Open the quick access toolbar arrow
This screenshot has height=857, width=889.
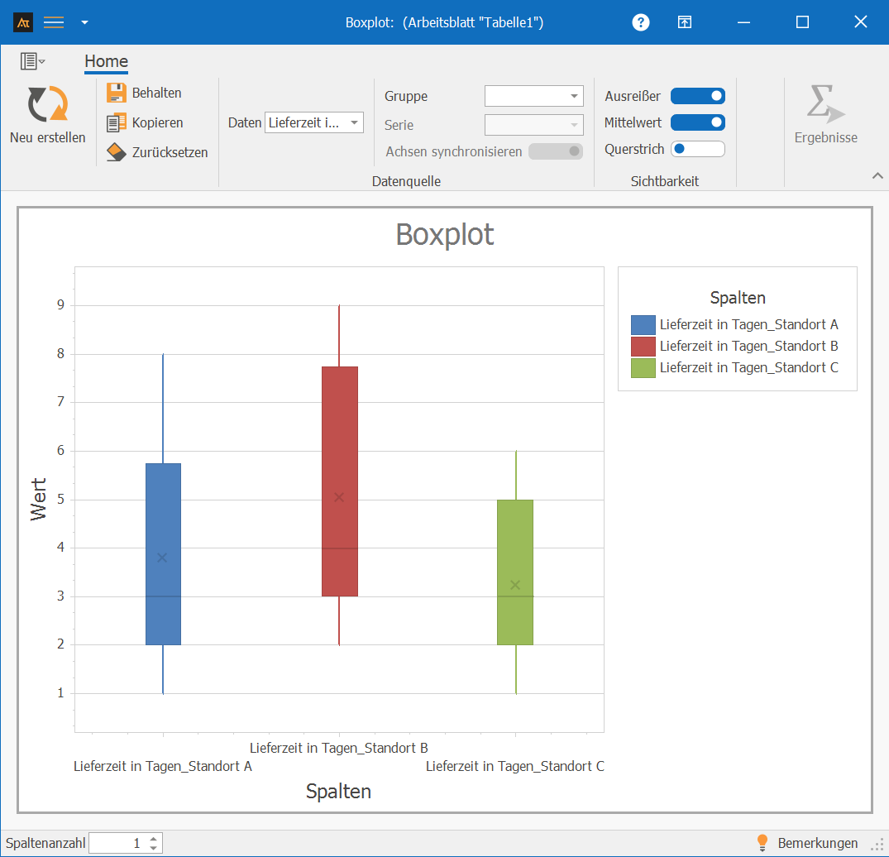tap(84, 22)
